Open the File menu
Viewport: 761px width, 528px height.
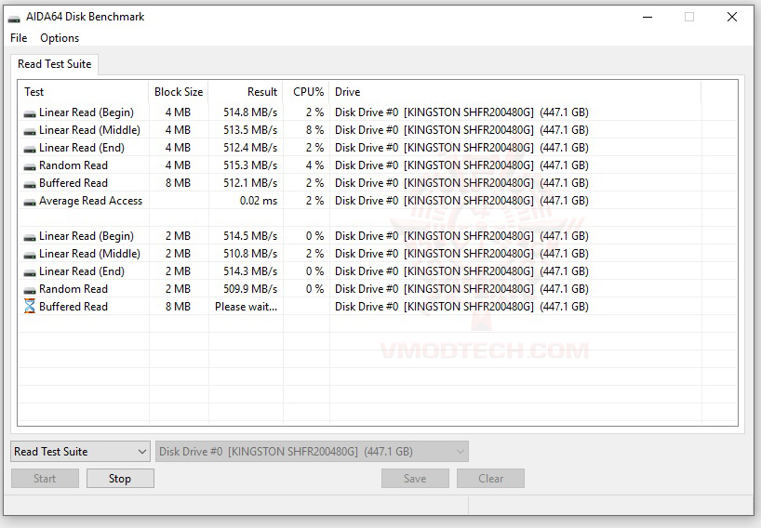19,38
